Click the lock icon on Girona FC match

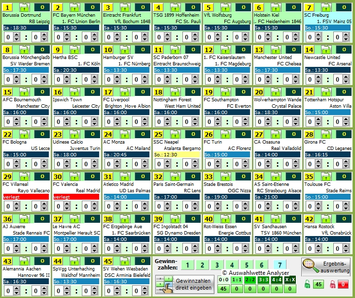click(x=326, y=134)
